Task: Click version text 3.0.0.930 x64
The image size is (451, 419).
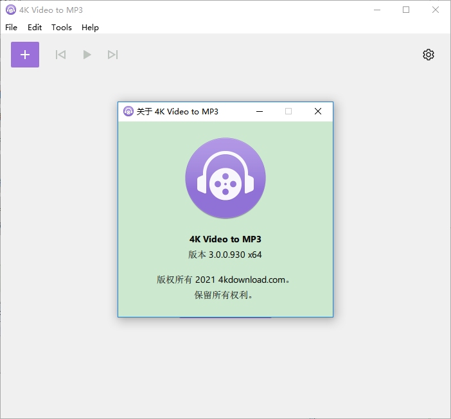Action: [x=225, y=254]
